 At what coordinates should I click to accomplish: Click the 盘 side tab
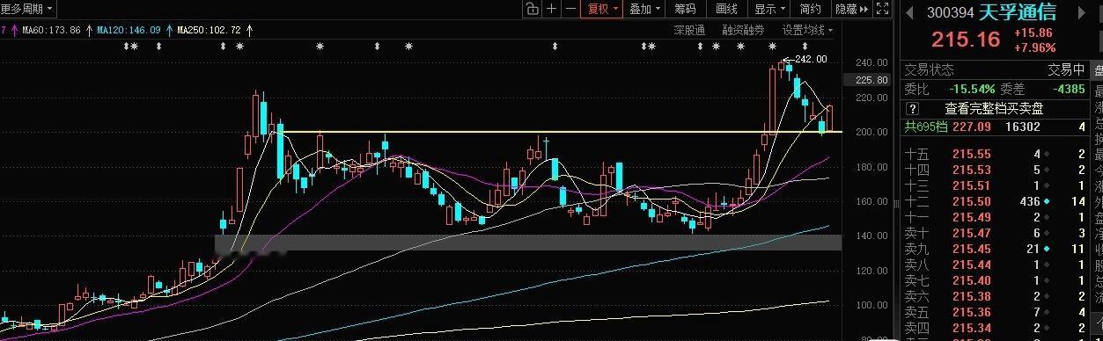click(1097, 70)
